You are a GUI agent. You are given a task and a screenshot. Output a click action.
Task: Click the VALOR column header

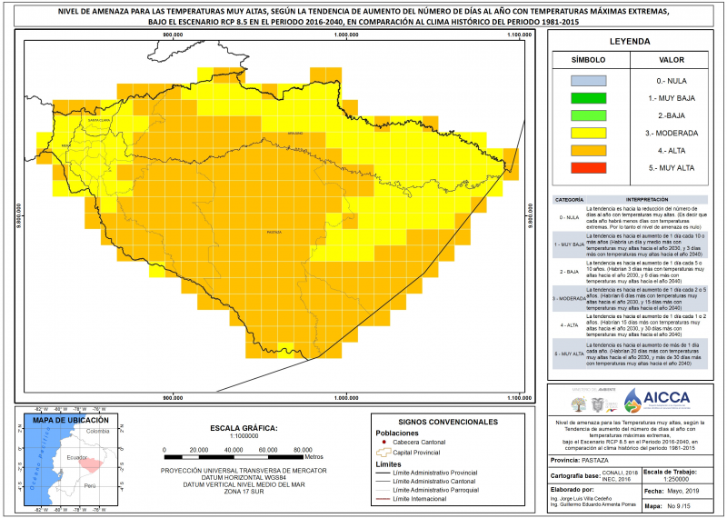[x=672, y=60]
